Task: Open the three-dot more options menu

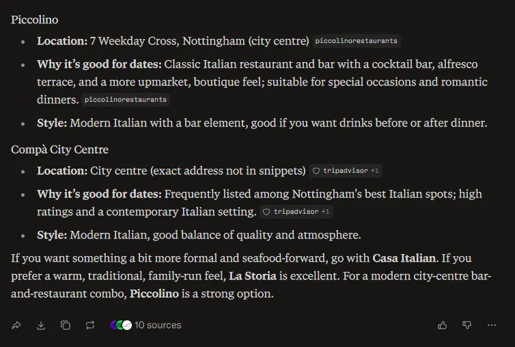Action: [492, 325]
